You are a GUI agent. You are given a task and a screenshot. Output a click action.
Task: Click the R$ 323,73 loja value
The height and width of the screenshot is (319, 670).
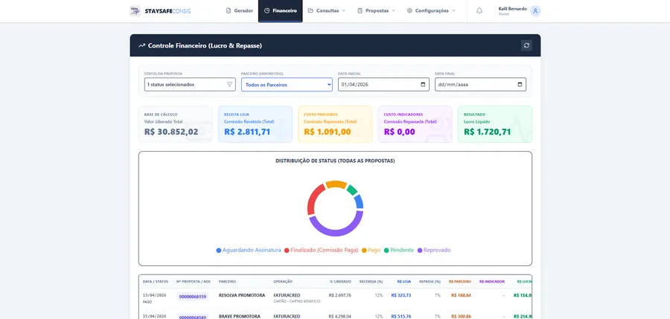(401, 295)
